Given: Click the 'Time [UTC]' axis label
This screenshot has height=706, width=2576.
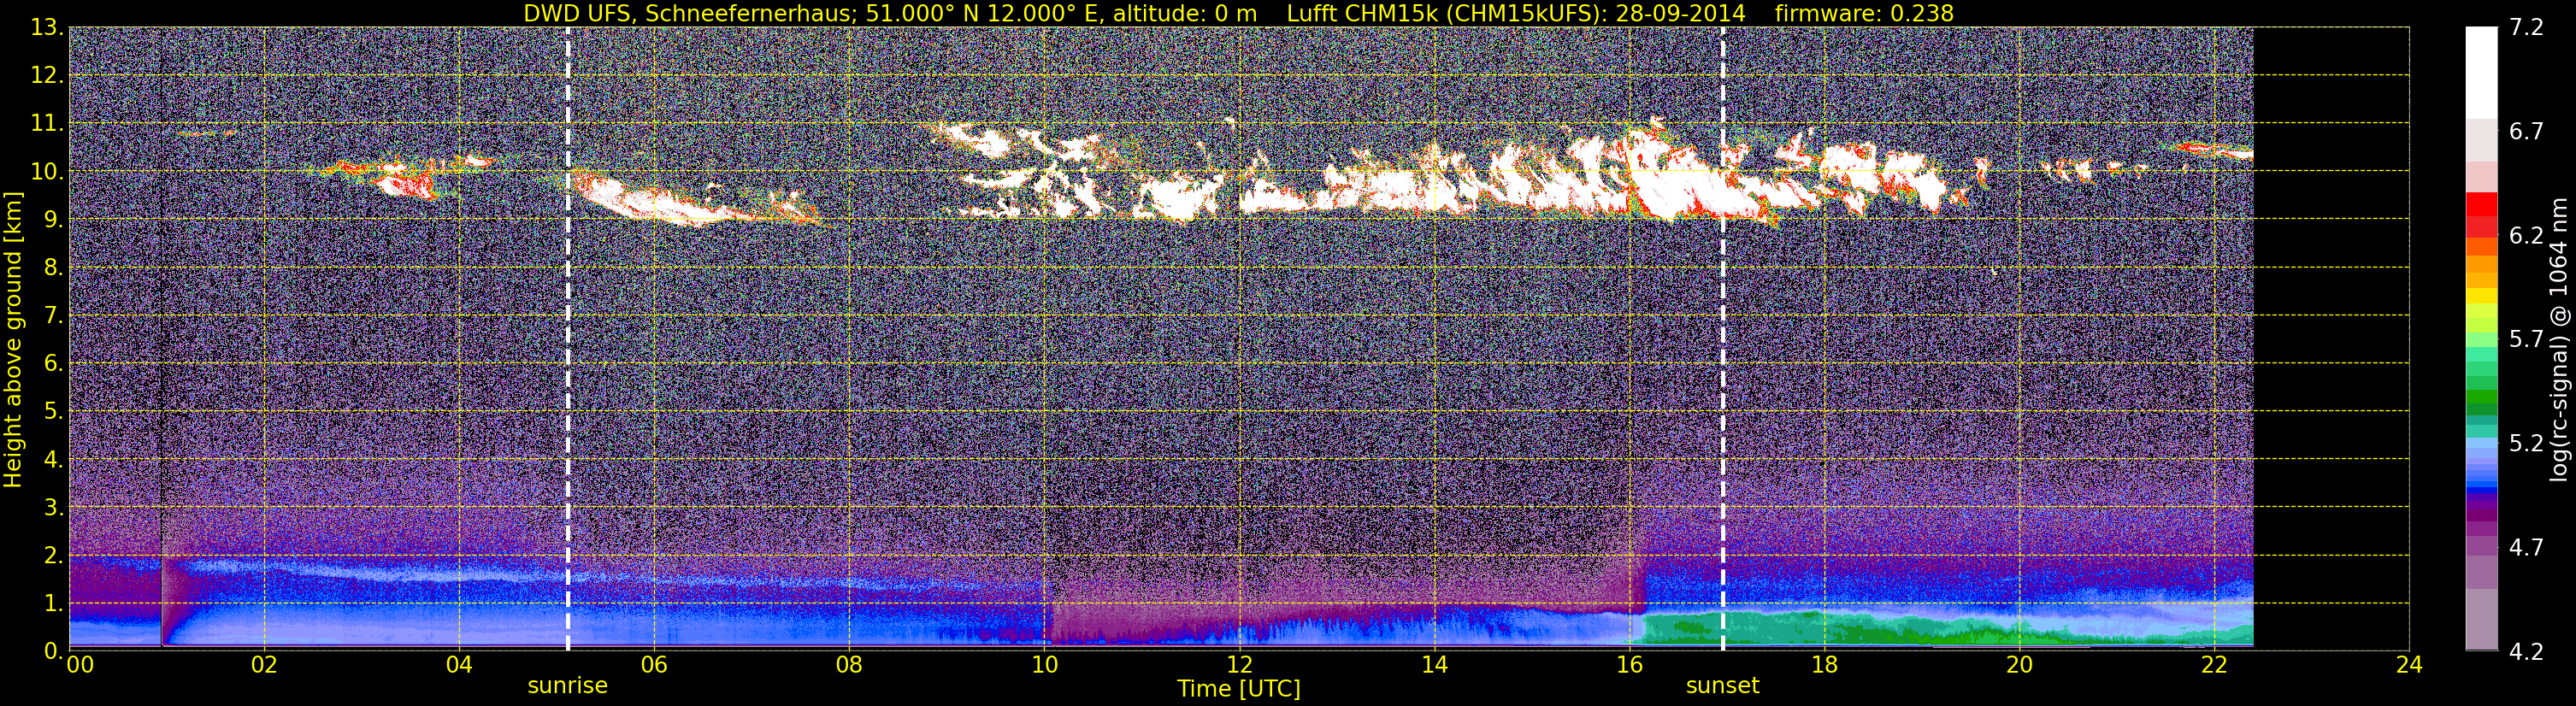Looking at the screenshot, I should click(1239, 688).
